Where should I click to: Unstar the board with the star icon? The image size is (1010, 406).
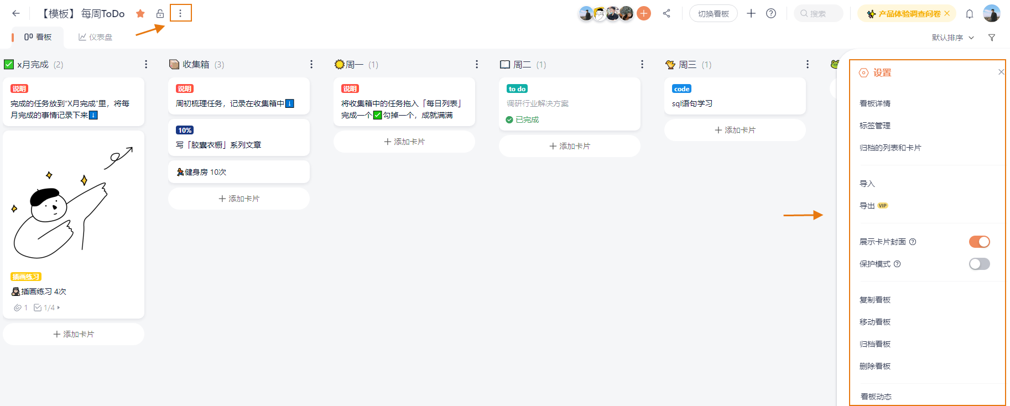[140, 13]
